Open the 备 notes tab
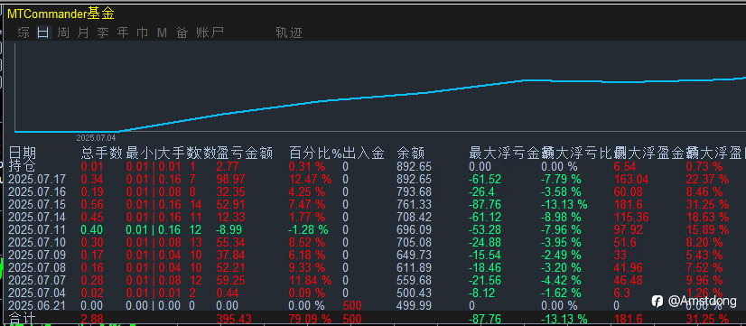The width and height of the screenshot is (746, 326). click(182, 33)
